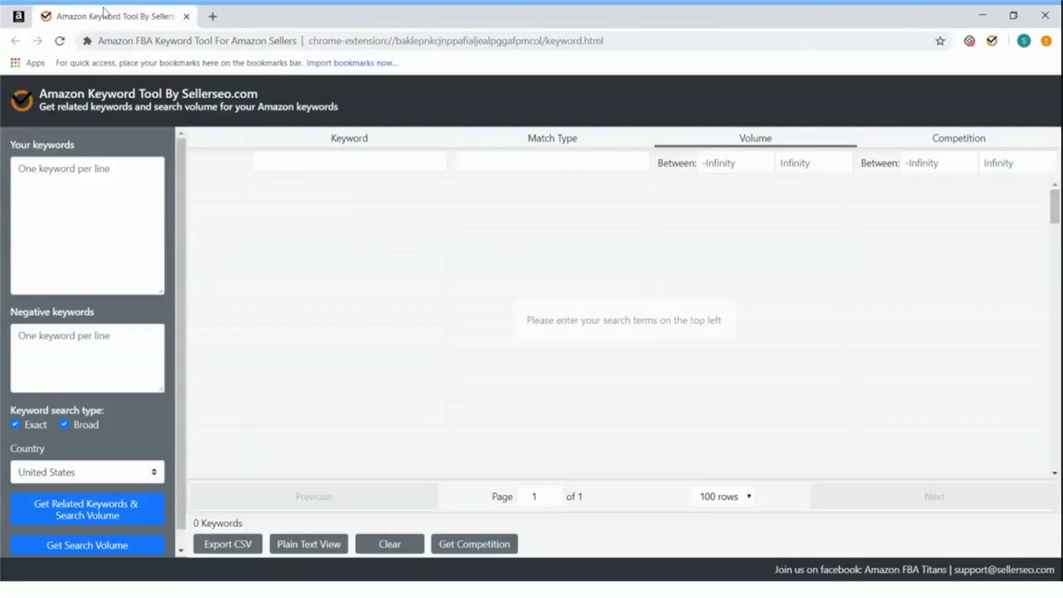
Task: Click the Clear button
Action: coord(389,544)
